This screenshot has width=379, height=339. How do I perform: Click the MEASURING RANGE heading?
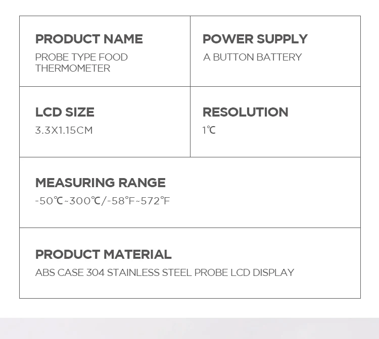tap(100, 183)
